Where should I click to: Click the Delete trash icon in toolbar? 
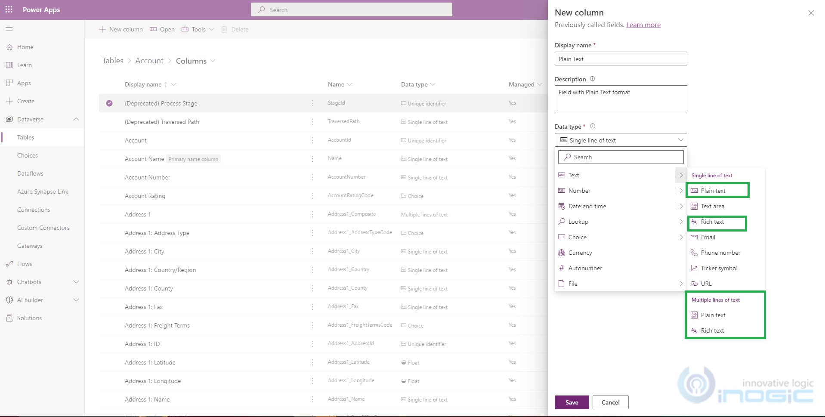224,29
